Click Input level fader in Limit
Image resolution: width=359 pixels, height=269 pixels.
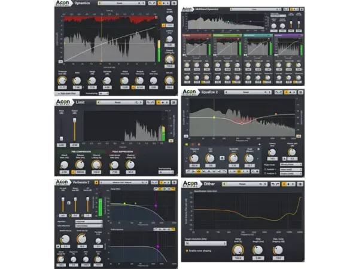tap(62, 139)
